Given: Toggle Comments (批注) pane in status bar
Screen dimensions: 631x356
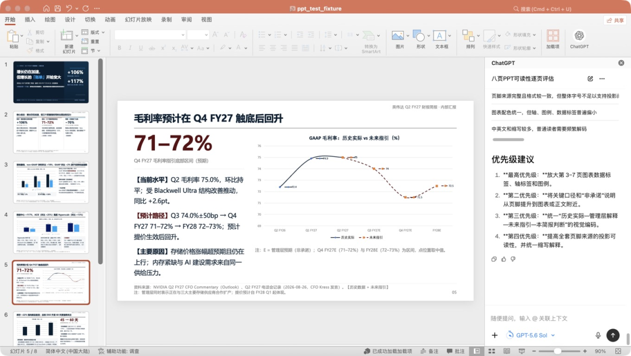Looking at the screenshot, I should click(x=456, y=351).
